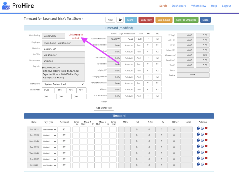Viewport: 239px width, 174px height.
Task: Click the Car Allowance Acct field
Action: pyautogui.click(x=139, y=96)
